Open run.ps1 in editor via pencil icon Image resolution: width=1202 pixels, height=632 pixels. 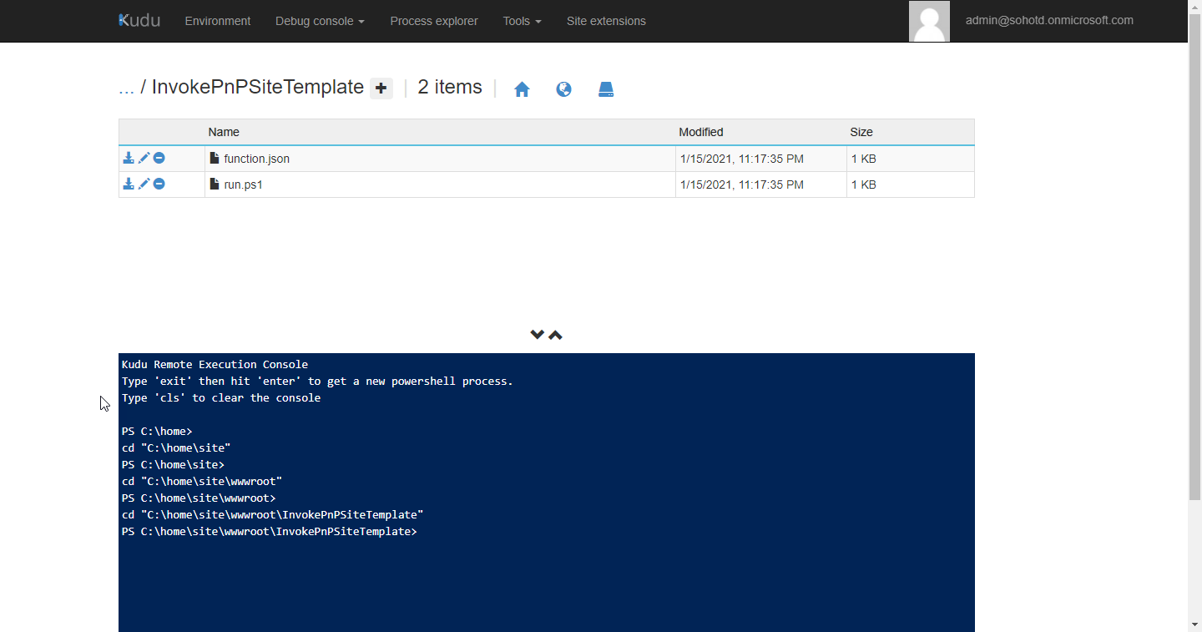144,184
